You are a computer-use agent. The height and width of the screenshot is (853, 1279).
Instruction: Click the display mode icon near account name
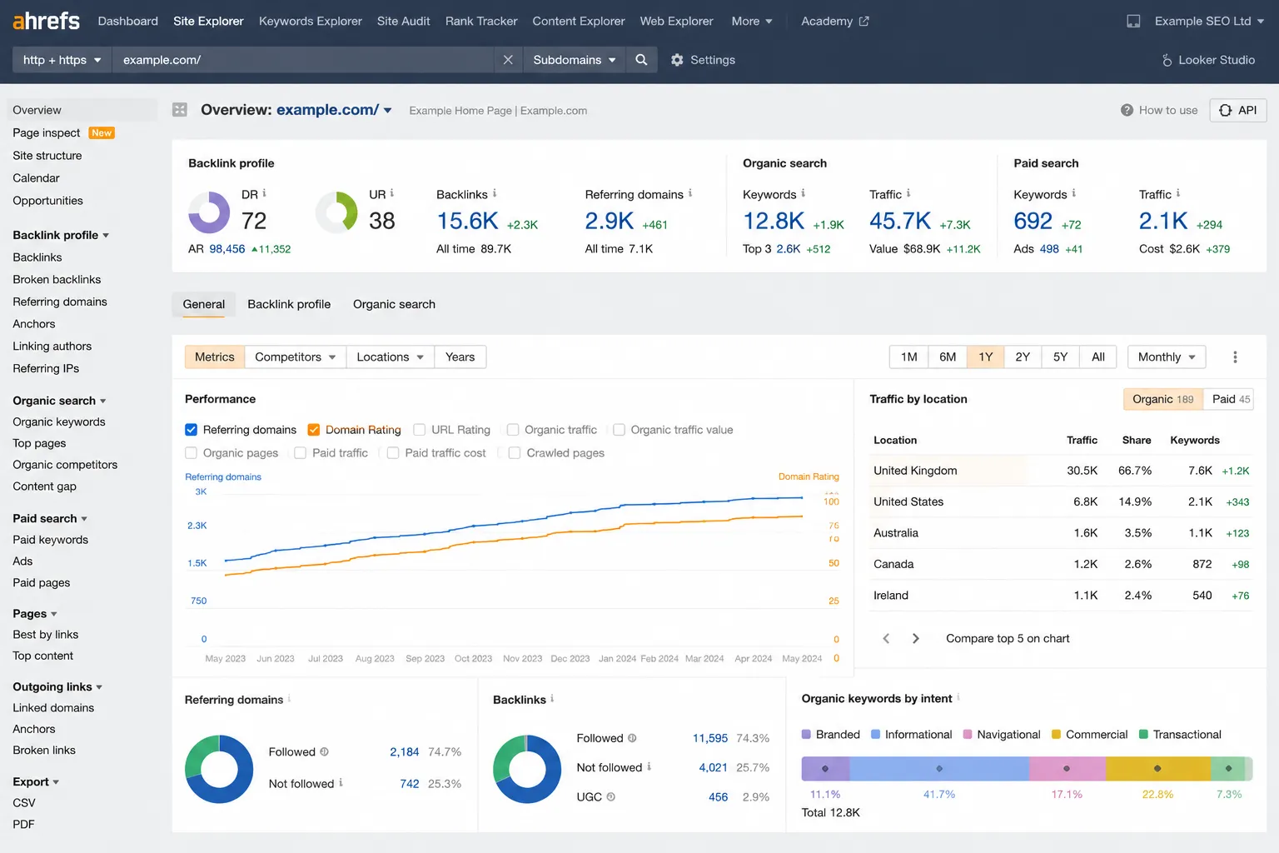pyautogui.click(x=1133, y=22)
